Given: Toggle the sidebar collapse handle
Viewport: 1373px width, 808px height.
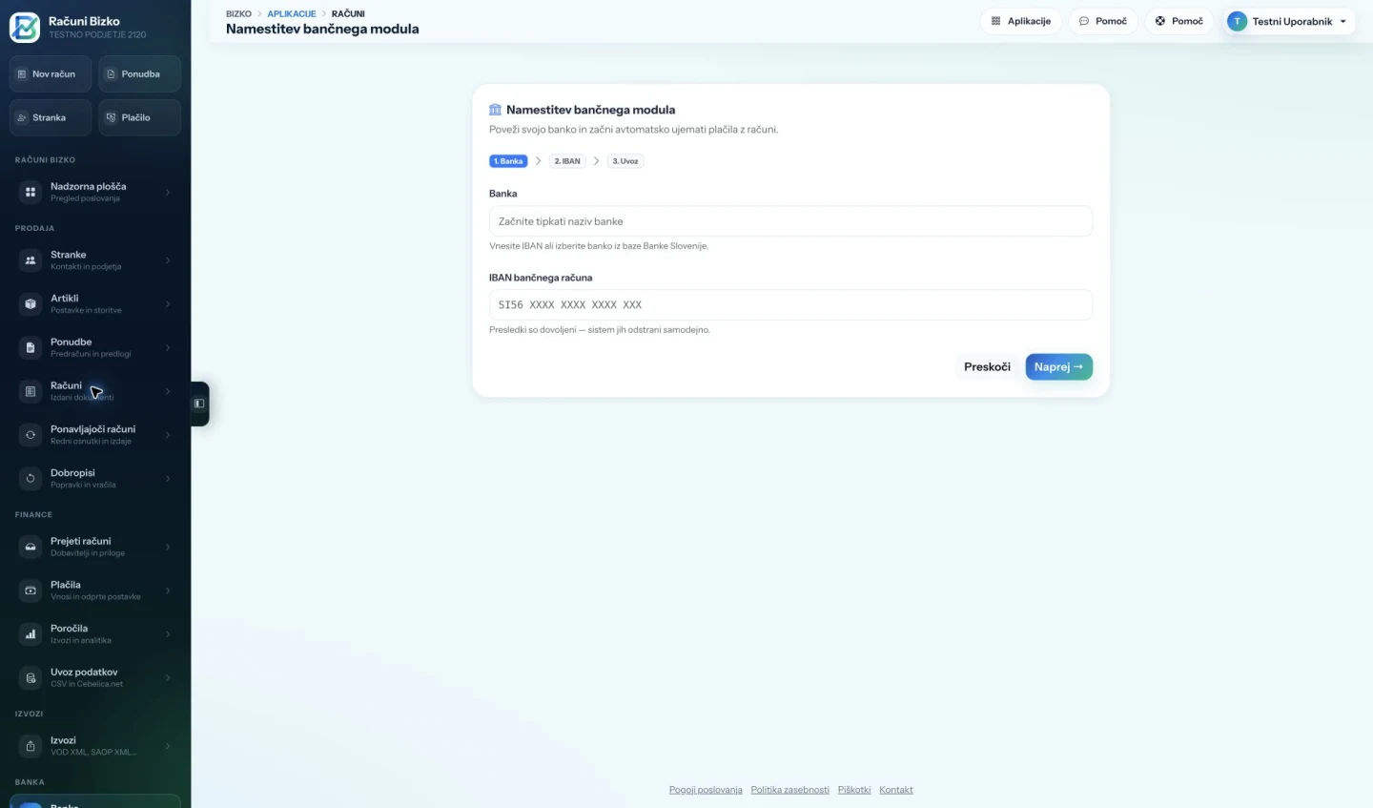Looking at the screenshot, I should coord(199,404).
